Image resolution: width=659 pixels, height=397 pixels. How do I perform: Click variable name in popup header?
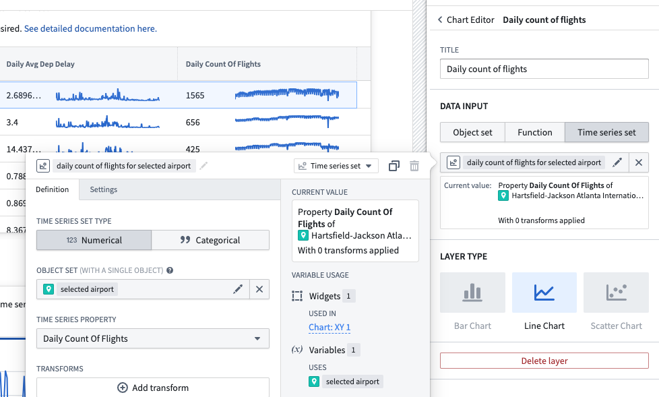pos(123,166)
